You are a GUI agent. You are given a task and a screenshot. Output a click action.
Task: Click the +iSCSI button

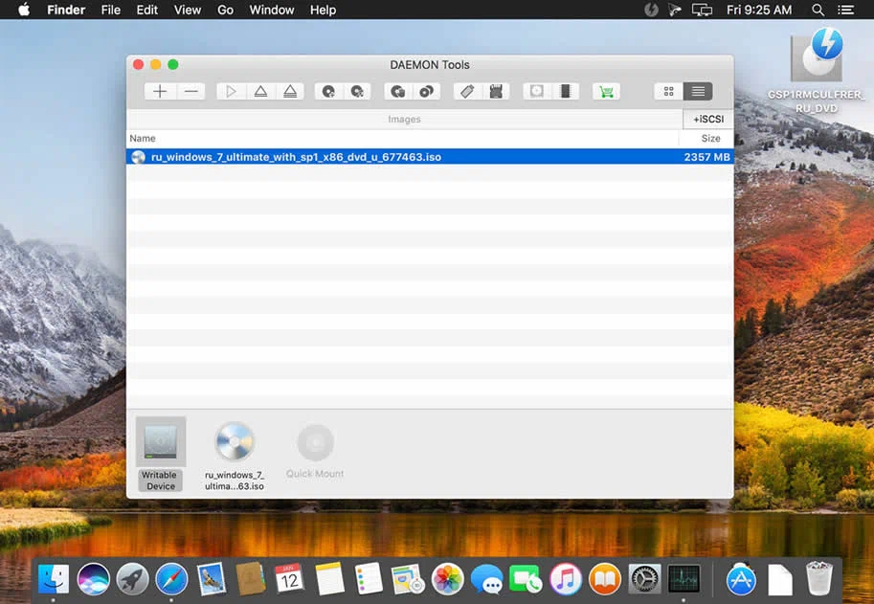click(707, 120)
